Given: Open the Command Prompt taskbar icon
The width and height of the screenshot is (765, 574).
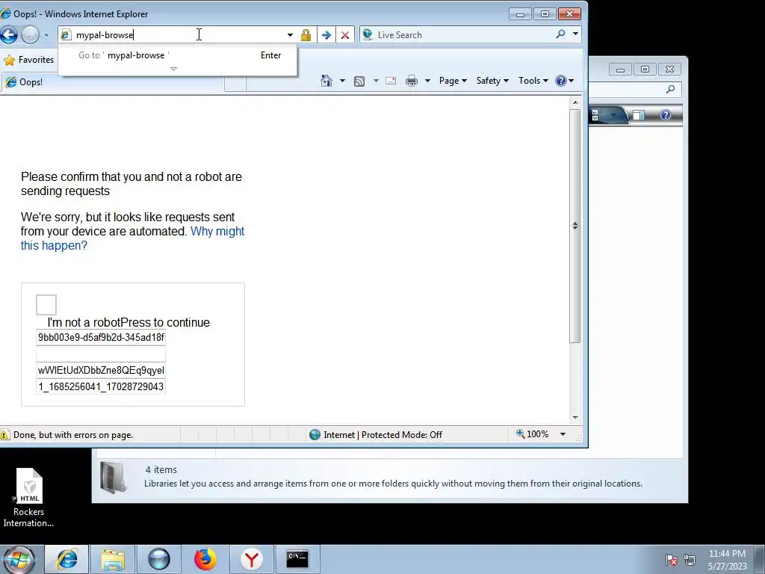Looking at the screenshot, I should [x=297, y=559].
